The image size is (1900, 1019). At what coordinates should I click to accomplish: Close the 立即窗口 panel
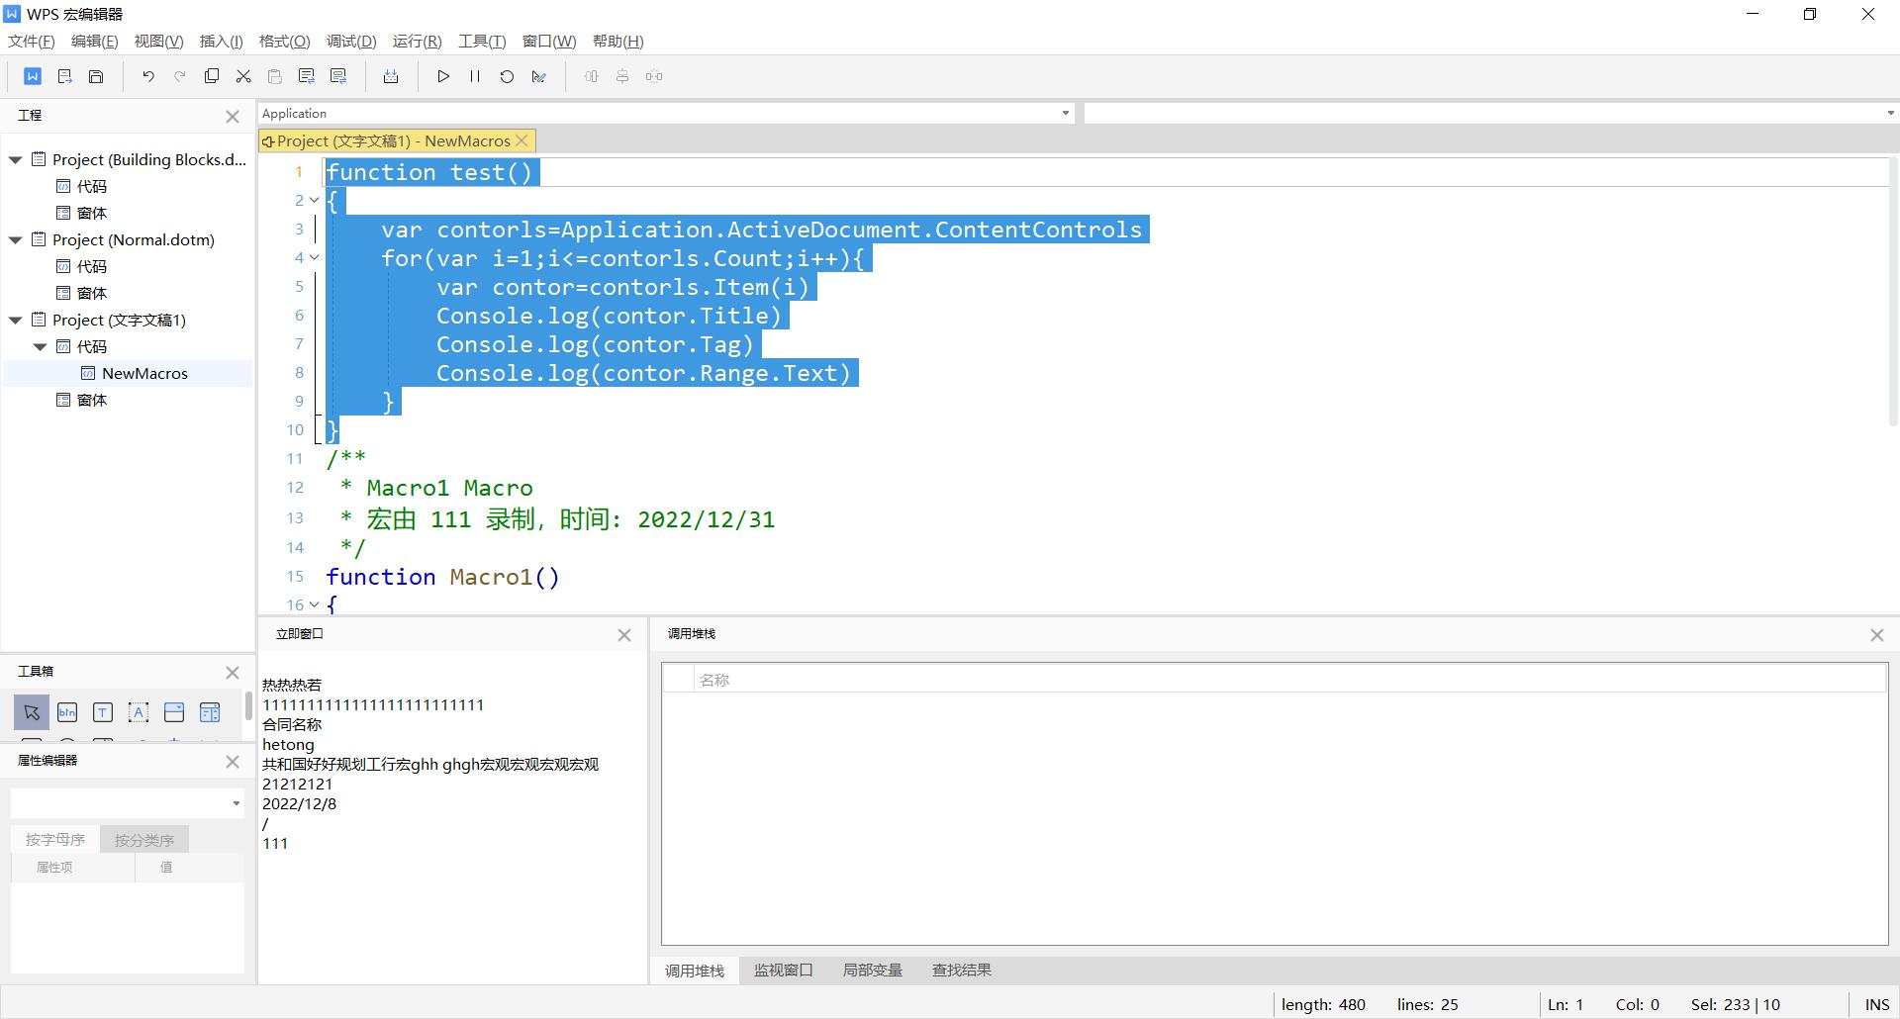pyautogui.click(x=624, y=635)
